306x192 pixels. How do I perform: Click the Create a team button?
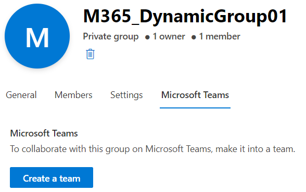point(52,177)
